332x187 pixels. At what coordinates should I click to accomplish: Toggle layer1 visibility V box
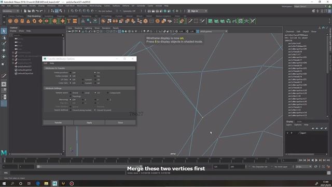[287, 133]
